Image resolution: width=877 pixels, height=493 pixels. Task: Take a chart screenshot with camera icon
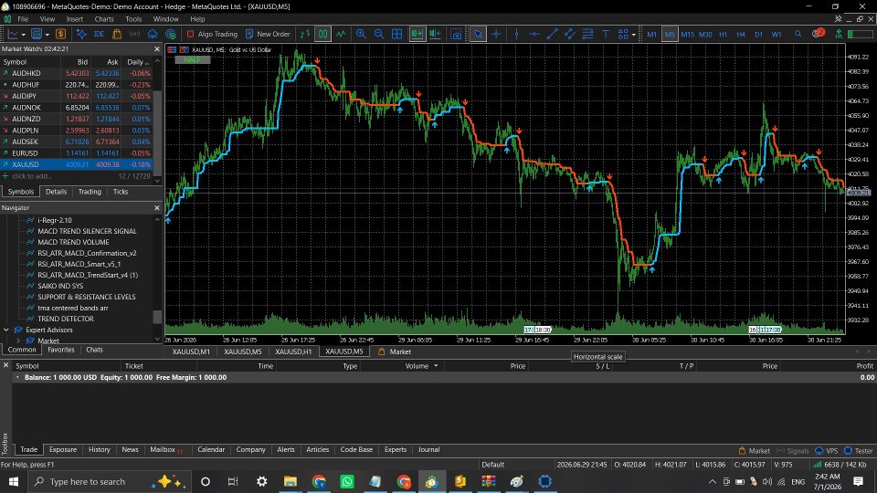point(457,34)
